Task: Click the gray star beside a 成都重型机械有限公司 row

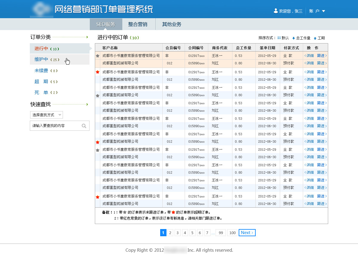Action: click(98, 96)
